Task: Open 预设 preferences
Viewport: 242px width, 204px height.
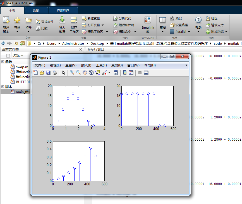Action: click(x=176, y=18)
